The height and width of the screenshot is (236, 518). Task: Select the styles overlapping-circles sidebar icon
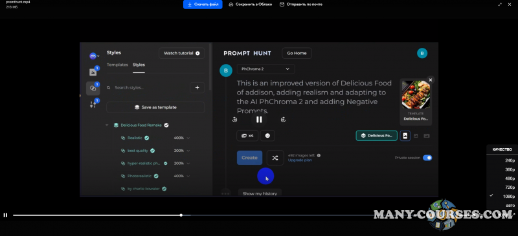coord(93,89)
